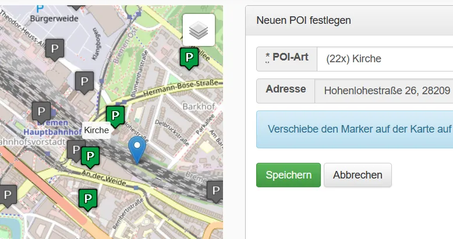The height and width of the screenshot is (239, 453).
Task: Select gray parking marker above Bremen Hauptbahnhof label
Action: point(41,111)
